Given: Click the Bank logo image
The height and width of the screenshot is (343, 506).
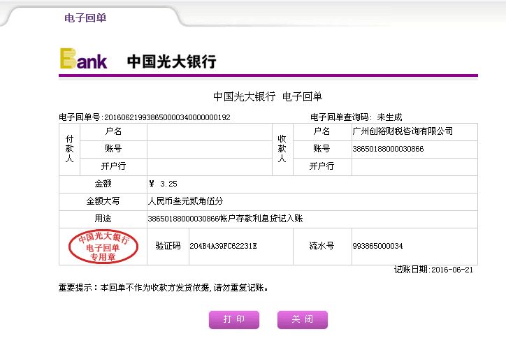Looking at the screenshot, I should pyautogui.click(x=84, y=59).
